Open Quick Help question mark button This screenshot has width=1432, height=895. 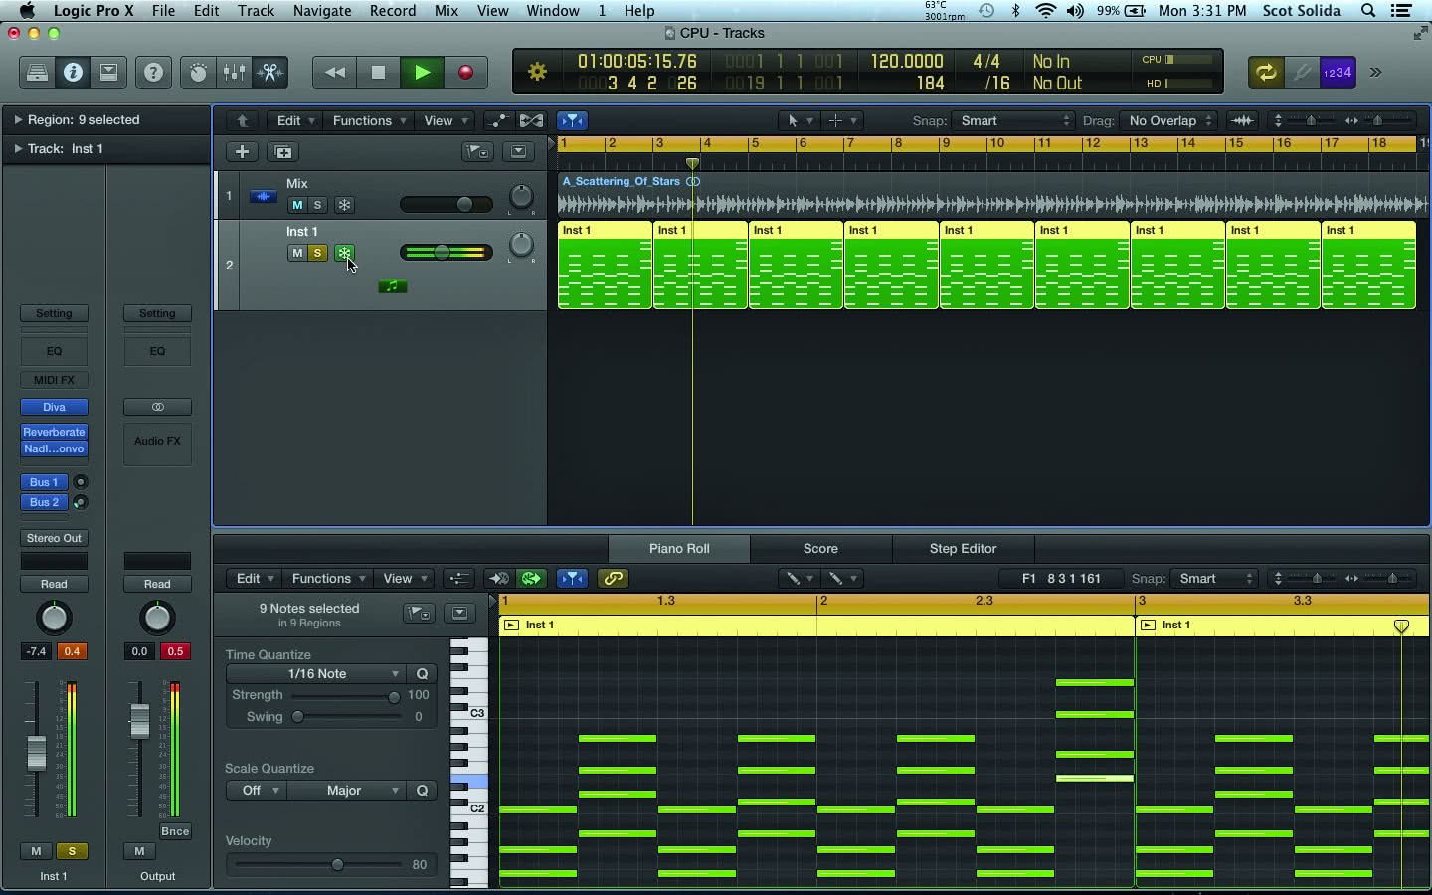[153, 73]
